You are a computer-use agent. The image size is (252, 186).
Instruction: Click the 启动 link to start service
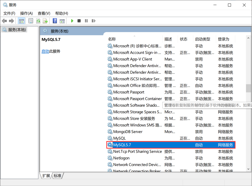(x=45, y=51)
